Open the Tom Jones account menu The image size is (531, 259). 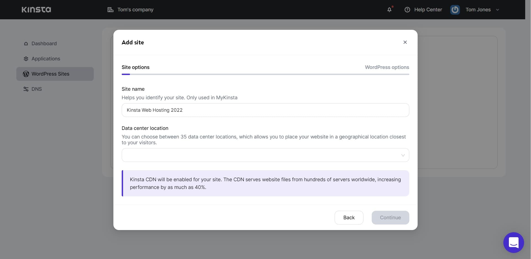478,10
